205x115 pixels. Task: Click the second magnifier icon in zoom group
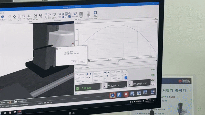pyautogui.click(x=63, y=14)
